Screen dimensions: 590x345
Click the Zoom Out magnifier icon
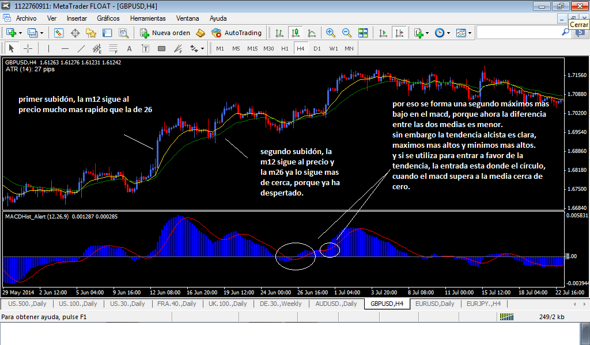point(347,33)
